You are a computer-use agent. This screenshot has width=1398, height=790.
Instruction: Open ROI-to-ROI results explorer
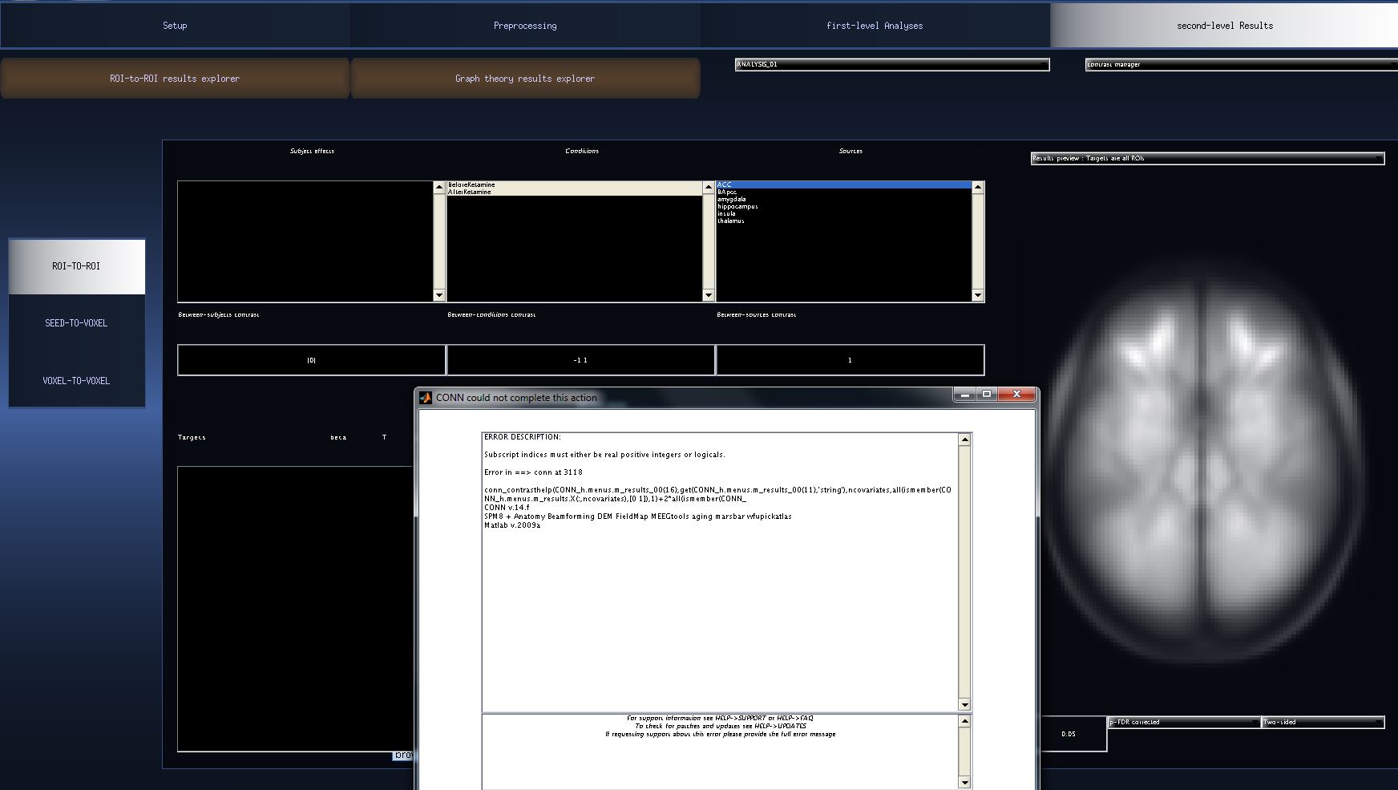[x=175, y=79]
